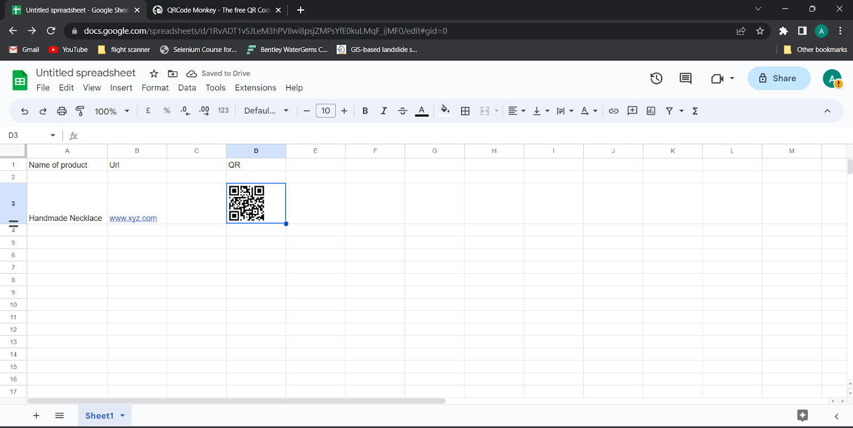853x428 pixels.
Task: Open the text color picker
Action: tap(422, 111)
